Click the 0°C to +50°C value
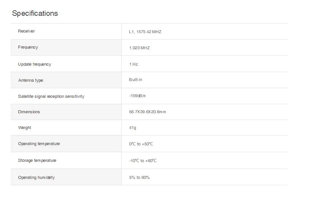The height and width of the screenshot is (202, 311). [x=141, y=144]
